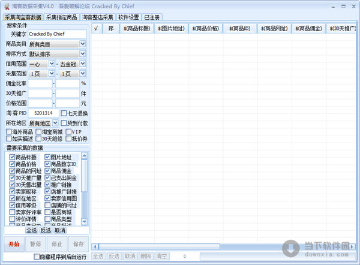Click the $(商品标题) column header

[x=137, y=28]
